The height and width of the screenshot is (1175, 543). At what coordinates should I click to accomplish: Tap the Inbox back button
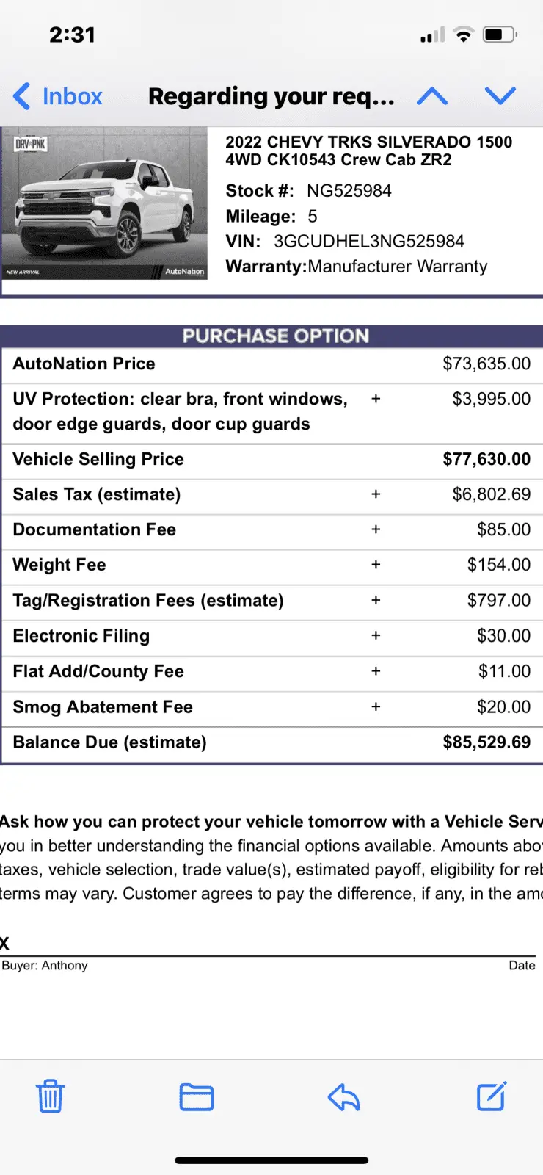coord(58,96)
